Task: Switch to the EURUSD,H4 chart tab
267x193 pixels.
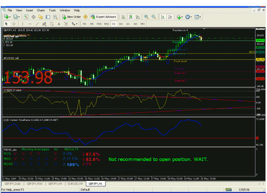Action: [75, 184]
